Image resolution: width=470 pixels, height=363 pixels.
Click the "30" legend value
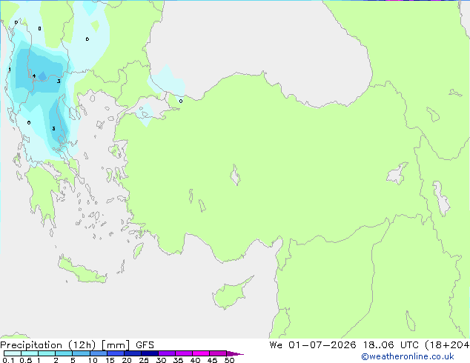coord(161,360)
